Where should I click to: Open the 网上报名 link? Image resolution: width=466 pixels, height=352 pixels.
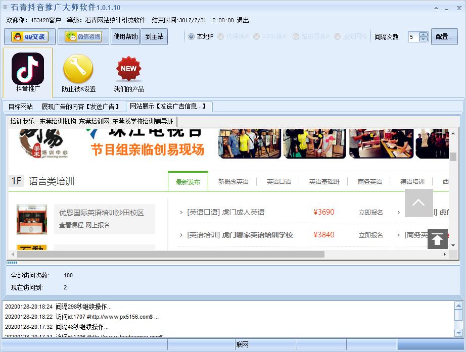(x=98, y=225)
